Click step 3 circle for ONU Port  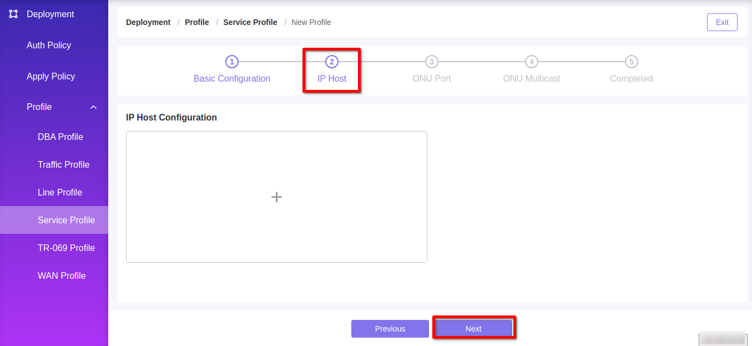click(432, 62)
